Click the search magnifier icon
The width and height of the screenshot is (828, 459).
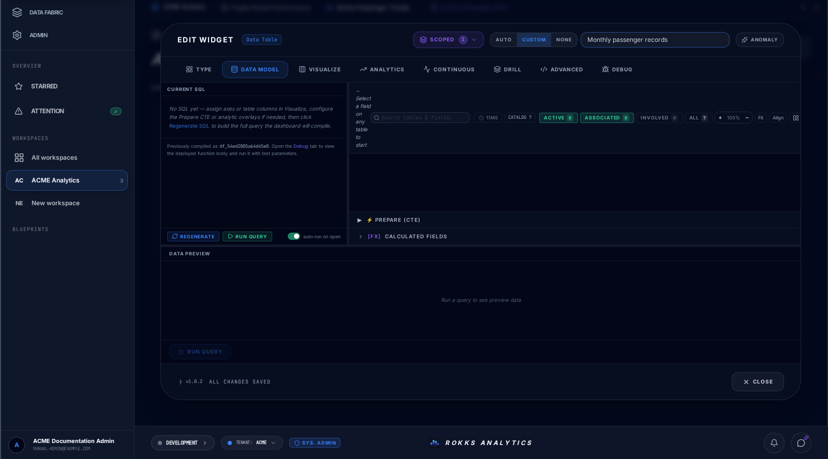pyautogui.click(x=377, y=118)
